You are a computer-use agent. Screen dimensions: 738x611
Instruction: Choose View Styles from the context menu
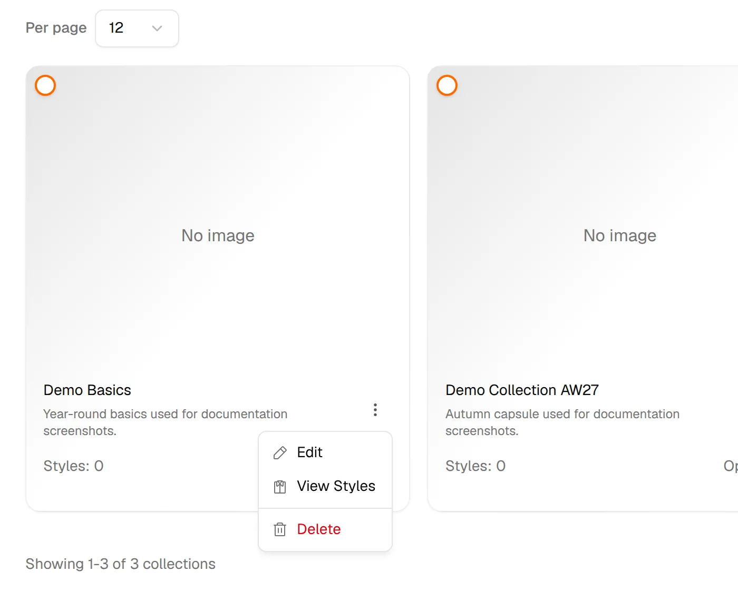pyautogui.click(x=325, y=486)
